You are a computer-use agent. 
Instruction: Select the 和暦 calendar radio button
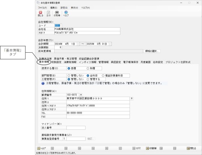click(91, 68)
